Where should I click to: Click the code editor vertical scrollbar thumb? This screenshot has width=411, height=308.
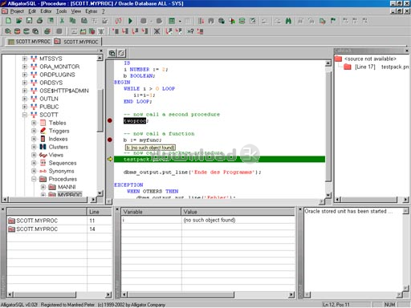[328, 126]
